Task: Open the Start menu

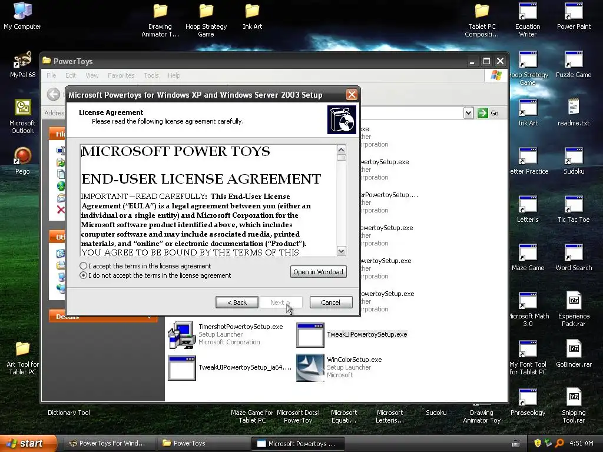Action: point(28,444)
